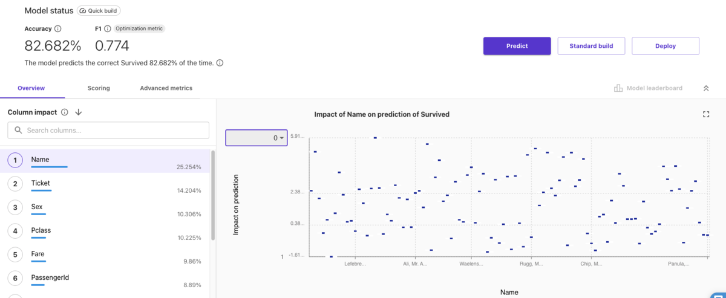Open the Model leaderboard
Screen dimensions: 726x298
click(648, 88)
